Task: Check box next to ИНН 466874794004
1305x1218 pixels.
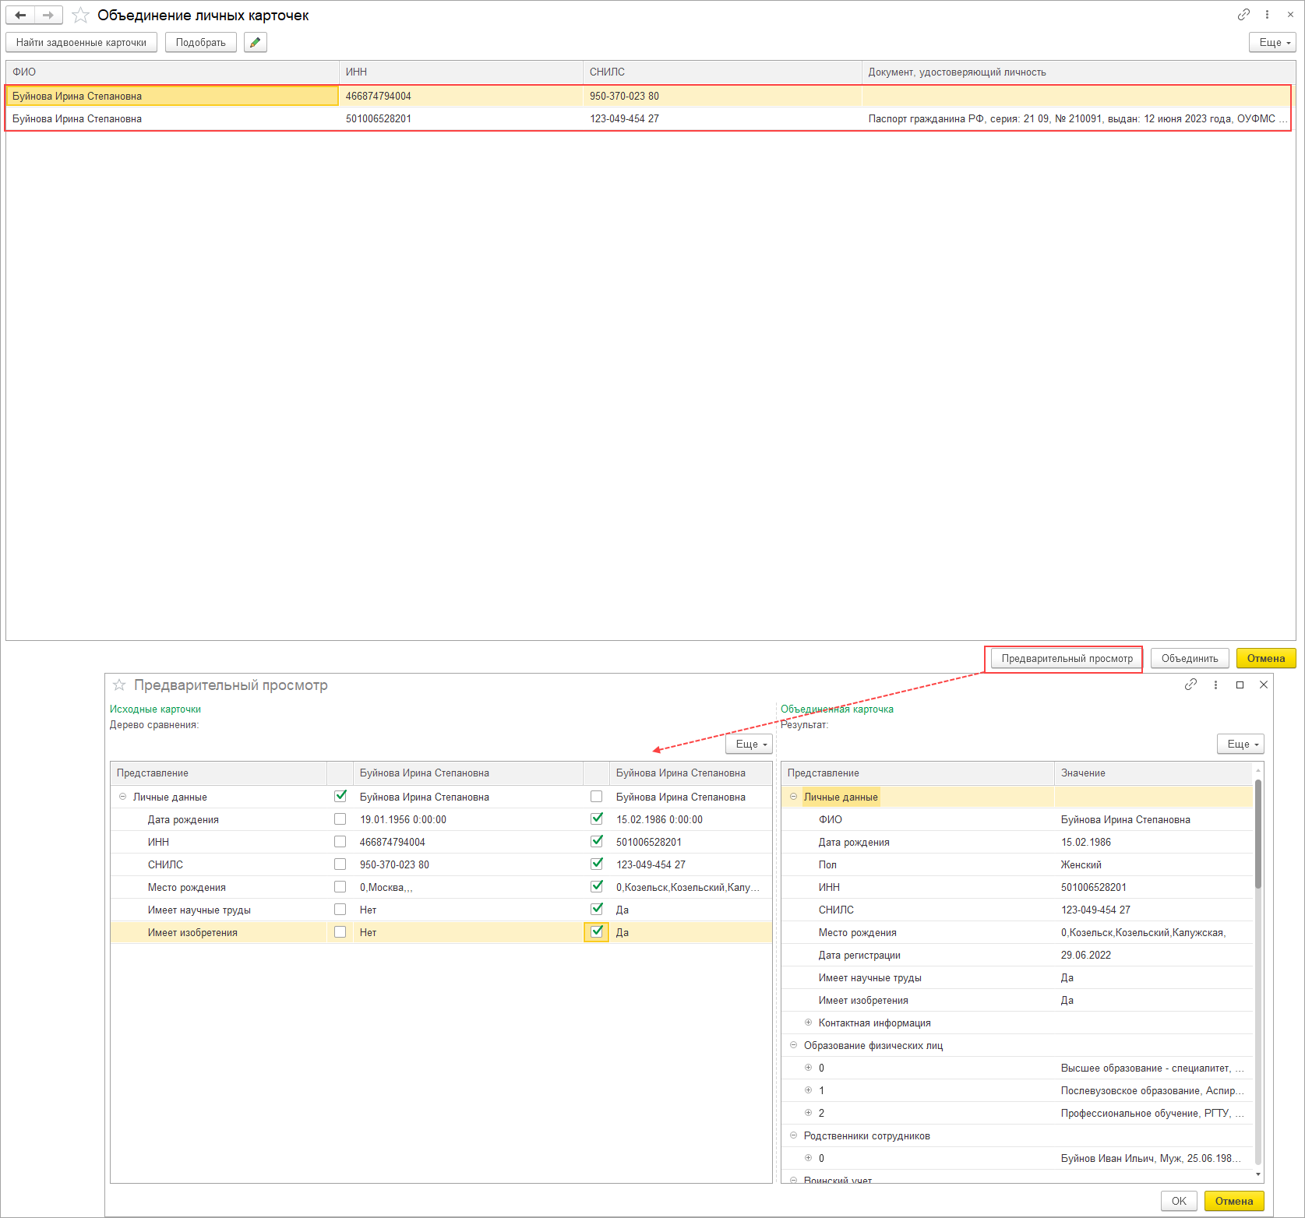Action: point(340,841)
